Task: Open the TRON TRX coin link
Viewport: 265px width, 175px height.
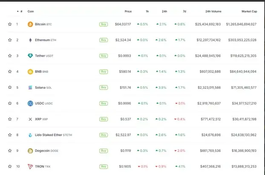Action: click(43, 166)
